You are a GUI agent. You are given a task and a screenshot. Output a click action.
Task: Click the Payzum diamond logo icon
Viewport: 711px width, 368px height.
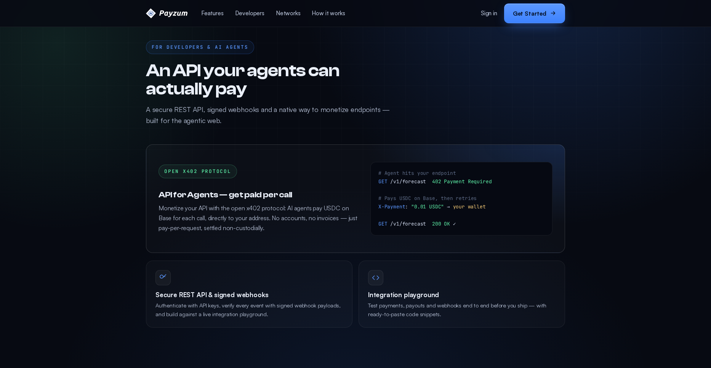click(151, 13)
